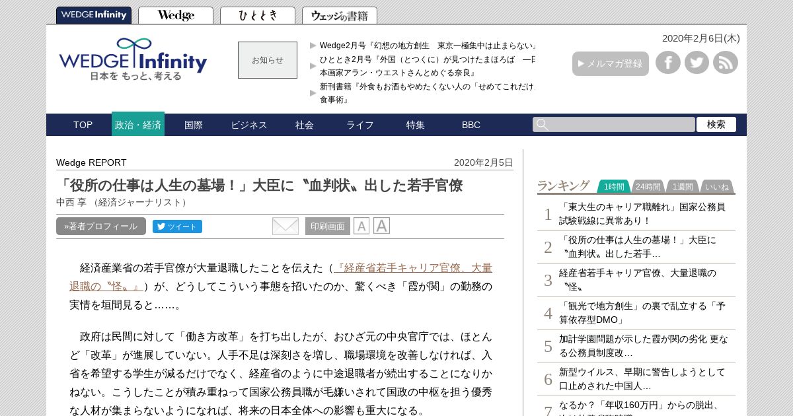
Task: Open the Facebook icon in the header
Action: (668, 63)
